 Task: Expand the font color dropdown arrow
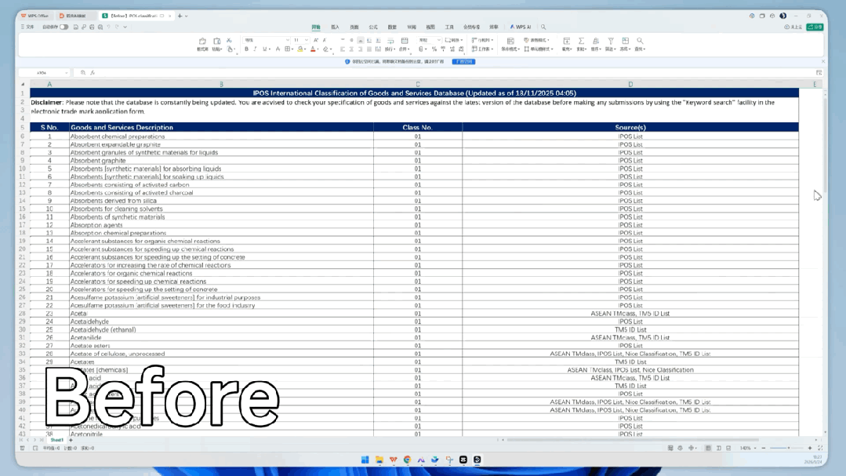click(317, 49)
